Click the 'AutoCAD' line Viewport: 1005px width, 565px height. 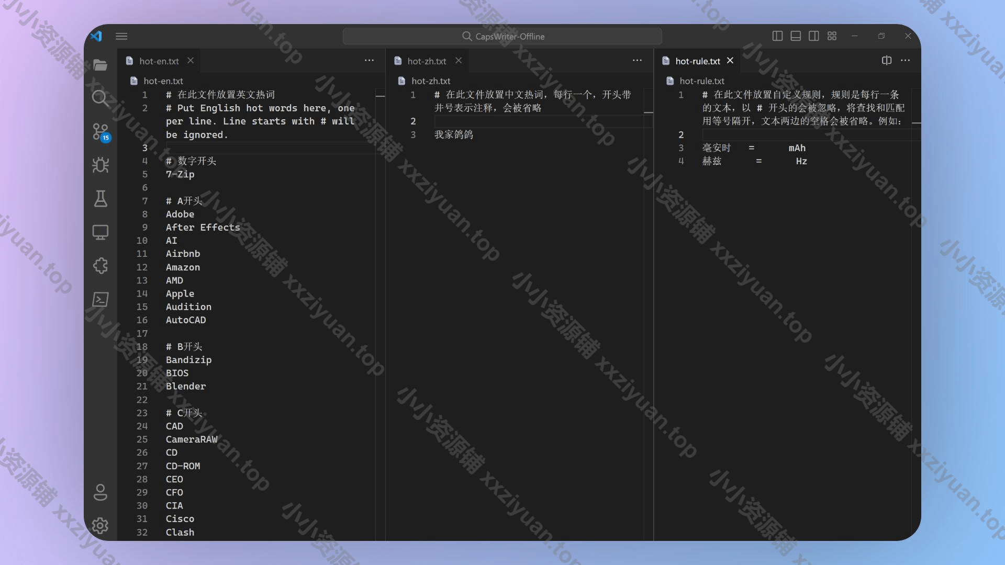(x=186, y=320)
